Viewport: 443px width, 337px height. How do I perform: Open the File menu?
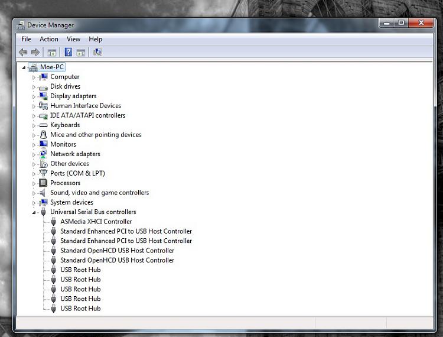point(26,39)
